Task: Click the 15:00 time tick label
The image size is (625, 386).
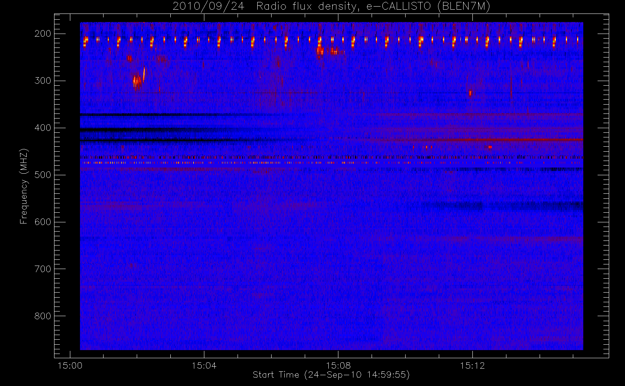Action: pos(70,366)
